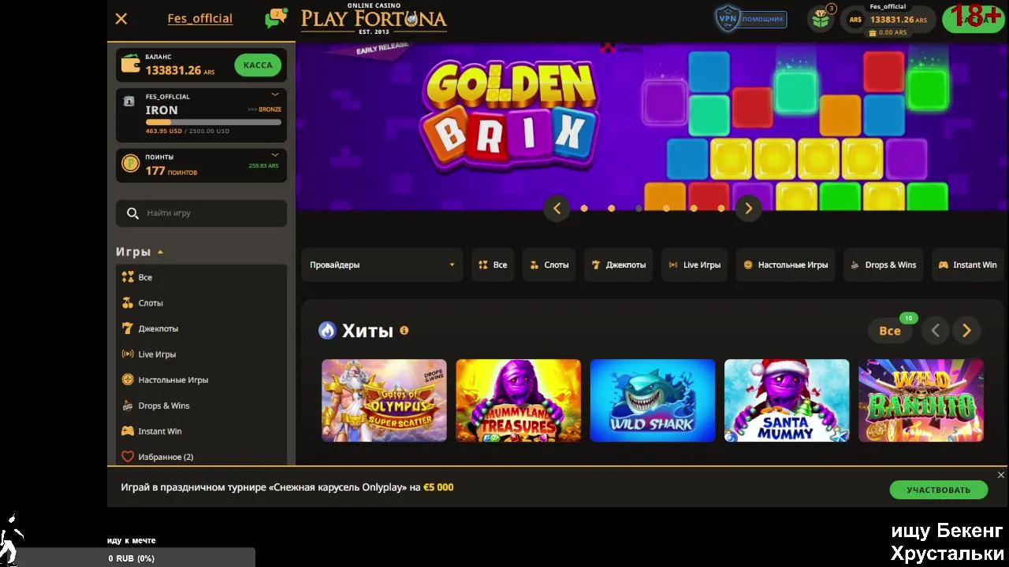The image size is (1009, 567).
Task: Open Wild Bandito game
Action: point(921,400)
